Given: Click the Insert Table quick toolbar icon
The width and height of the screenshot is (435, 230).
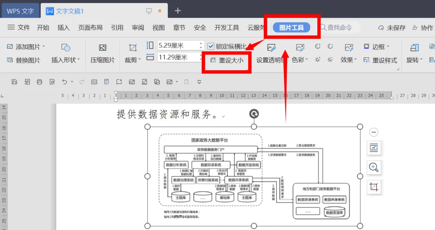Looking at the screenshot, I should (94, 82).
